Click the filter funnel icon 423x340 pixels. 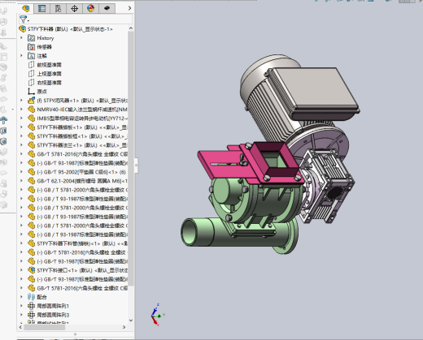click(x=24, y=19)
